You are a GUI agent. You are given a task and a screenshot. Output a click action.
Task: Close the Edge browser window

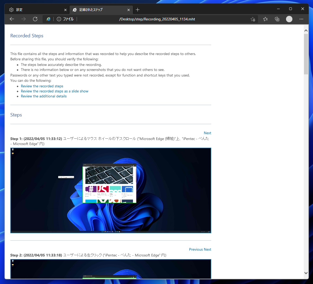[x=303, y=9]
